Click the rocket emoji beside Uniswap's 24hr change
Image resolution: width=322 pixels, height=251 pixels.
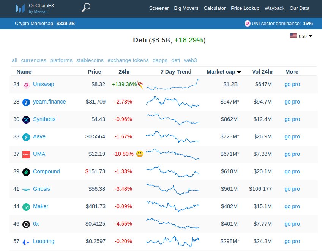140,84
